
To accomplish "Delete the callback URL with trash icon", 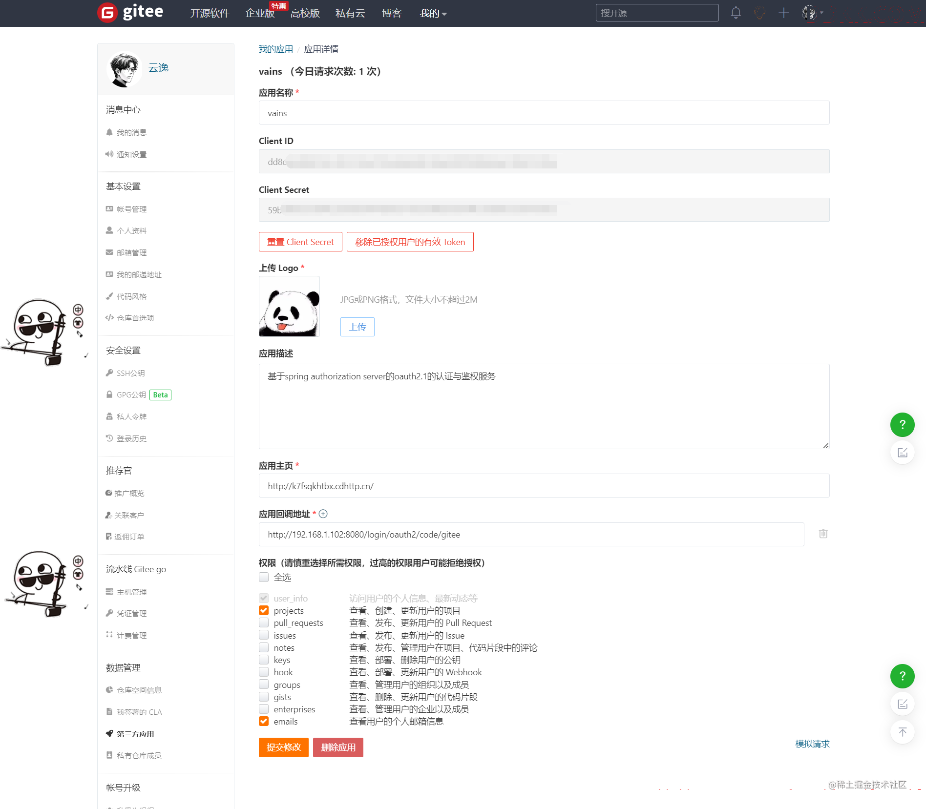I will 823,534.
